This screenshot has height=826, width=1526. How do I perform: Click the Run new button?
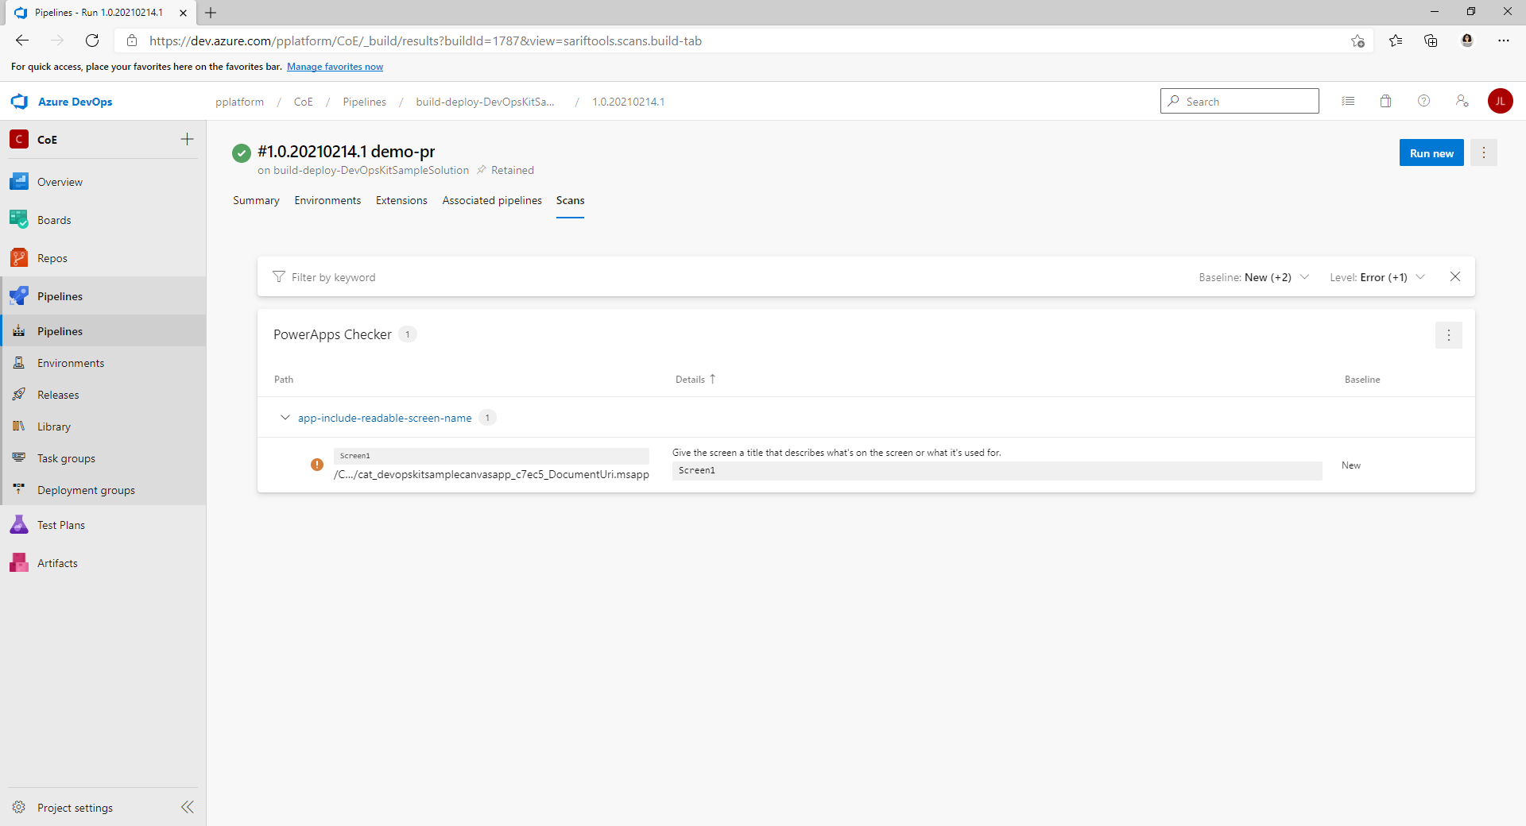[x=1431, y=152]
